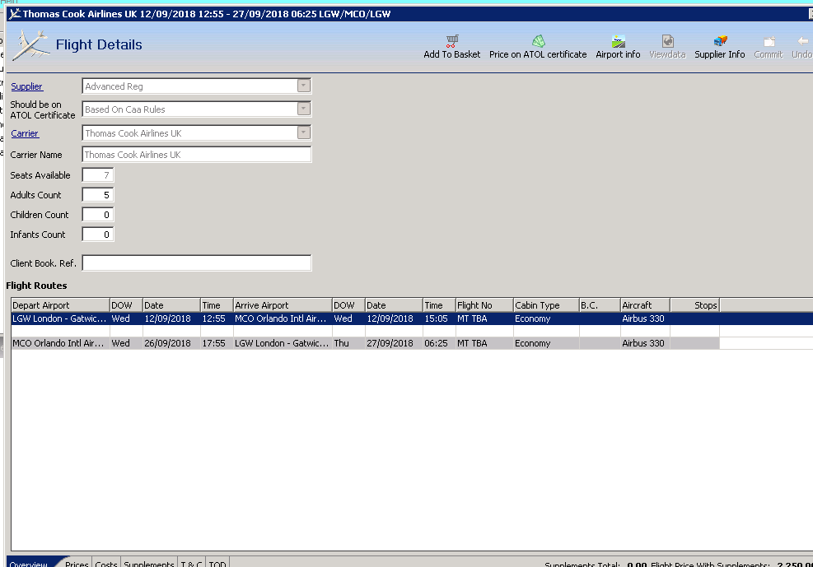The image size is (813, 567).
Task: Click the Adults Count field
Action: 97,195
